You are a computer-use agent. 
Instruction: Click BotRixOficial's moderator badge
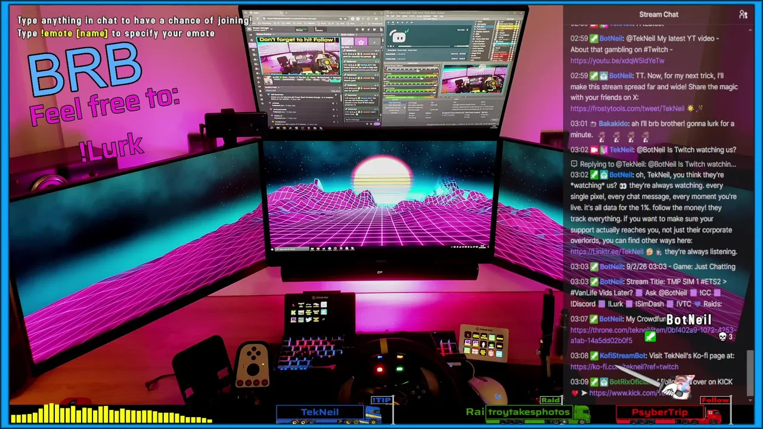[x=594, y=382]
